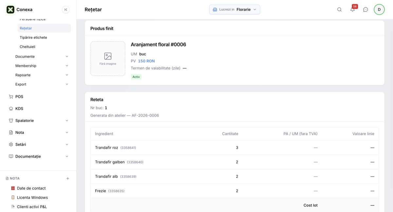Screen dimensions: 393x212
Task: Open the user avatar labeled D
Action: click(379, 9)
